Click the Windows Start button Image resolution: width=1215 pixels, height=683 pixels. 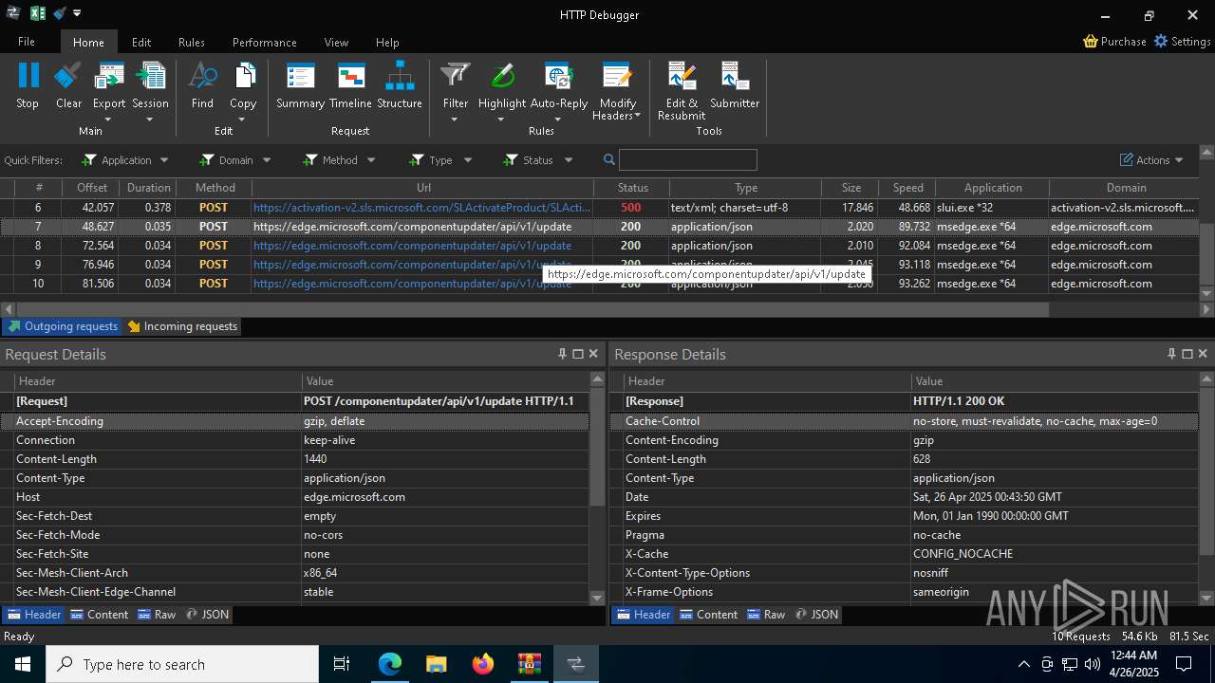pyautogui.click(x=23, y=664)
